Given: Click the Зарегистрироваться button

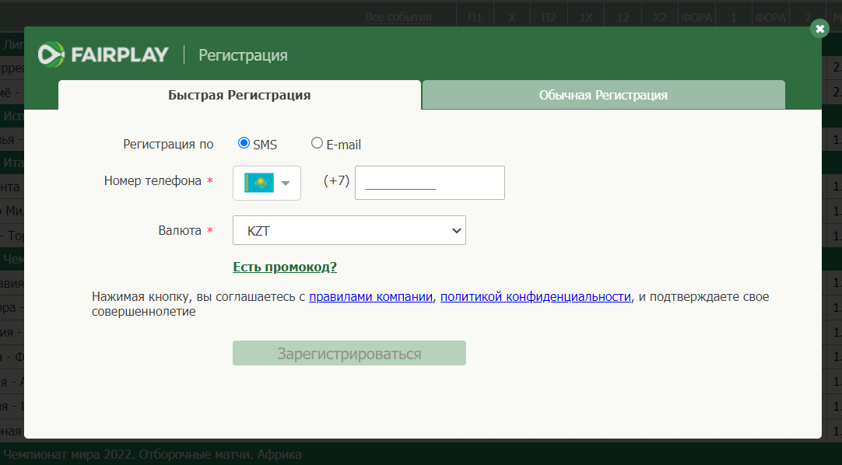Looking at the screenshot, I should (x=349, y=353).
